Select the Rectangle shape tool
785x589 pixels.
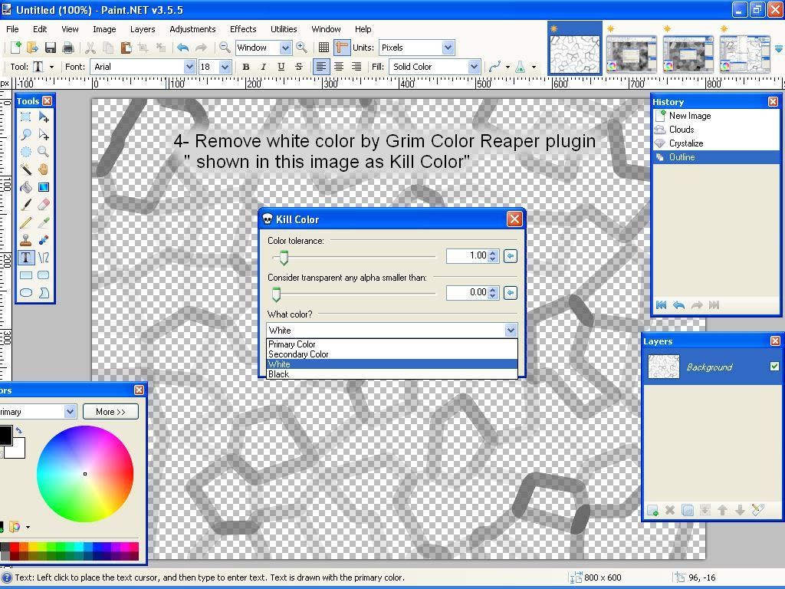pyautogui.click(x=25, y=275)
